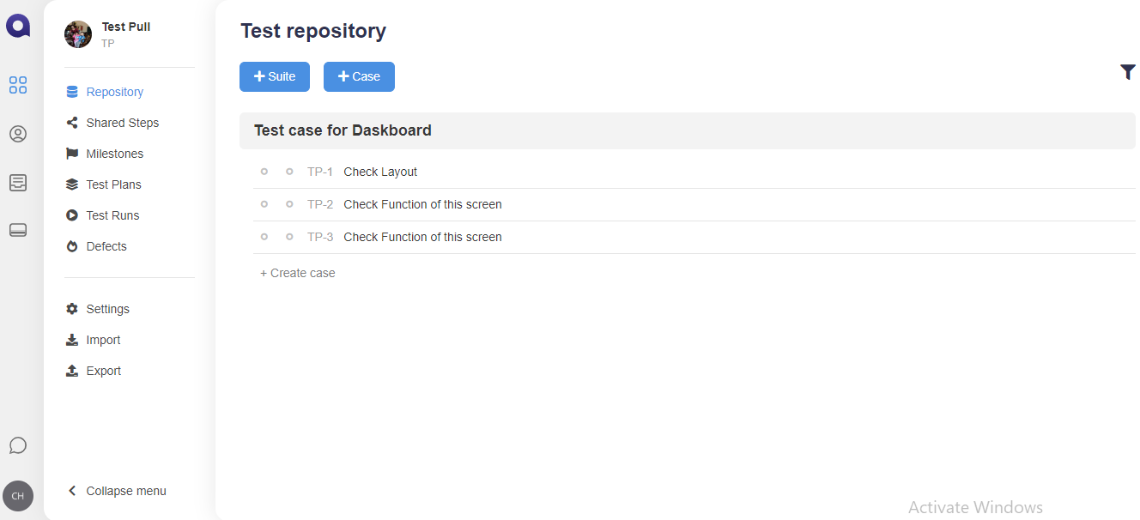
Task: Click the + Case button
Action: [359, 76]
